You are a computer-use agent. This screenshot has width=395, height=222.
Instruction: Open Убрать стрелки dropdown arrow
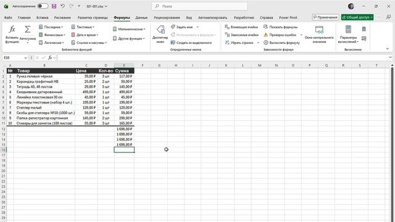tap(258, 43)
